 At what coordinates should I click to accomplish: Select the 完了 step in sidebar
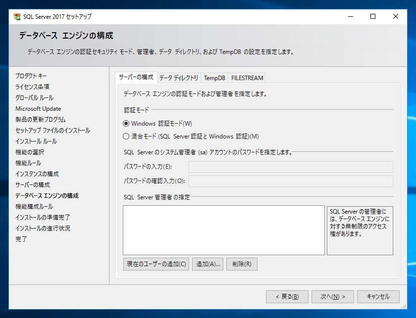[x=21, y=239]
